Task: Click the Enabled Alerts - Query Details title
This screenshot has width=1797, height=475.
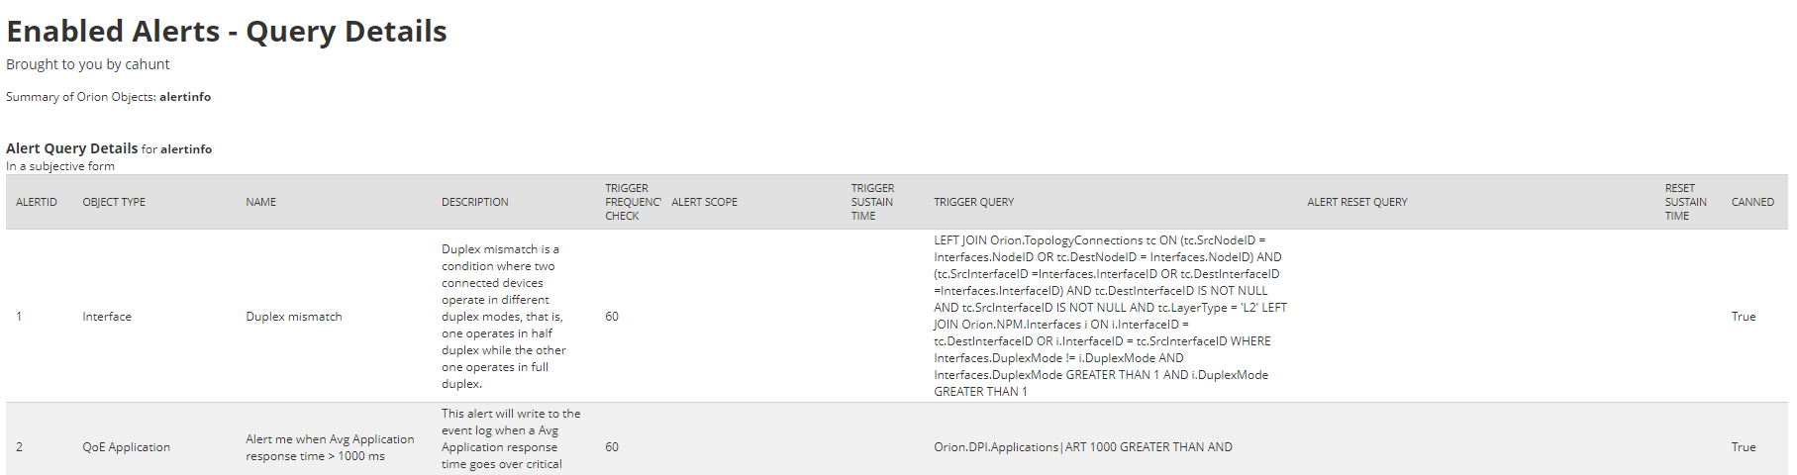Action: (227, 32)
